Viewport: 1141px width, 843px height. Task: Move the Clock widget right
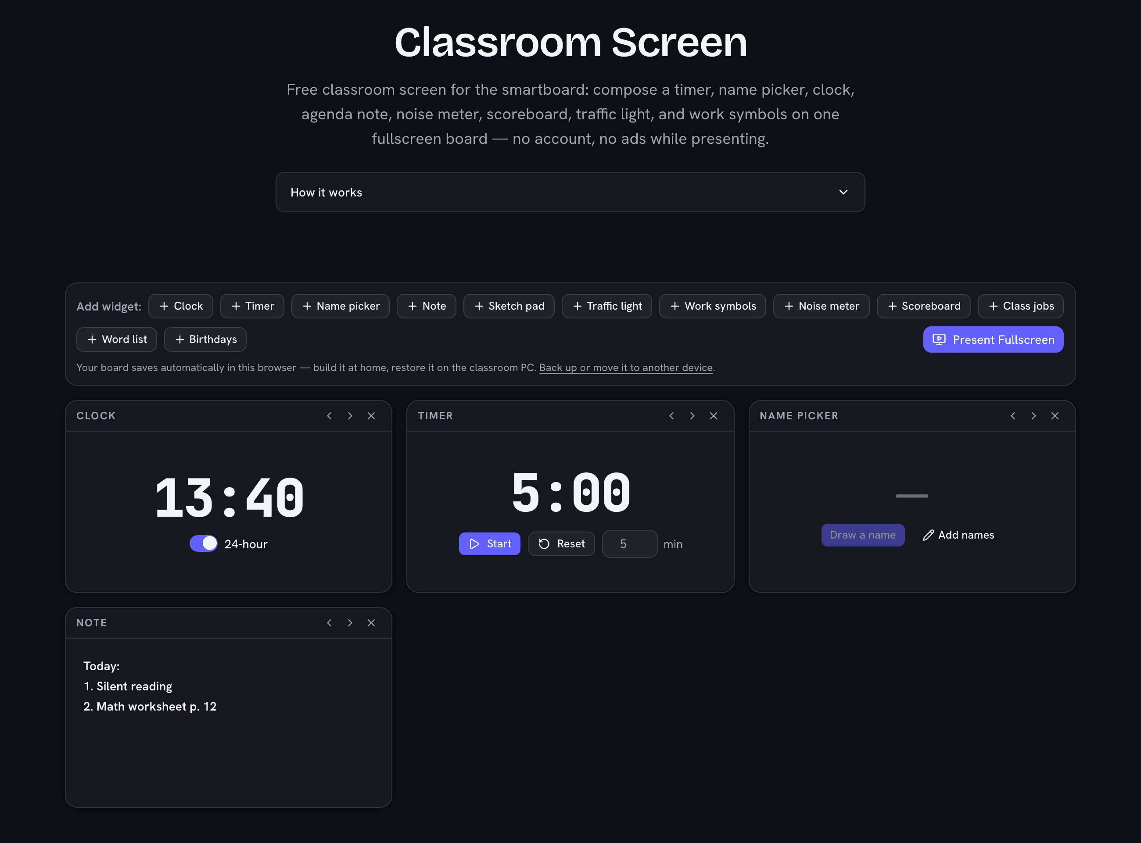[350, 416]
